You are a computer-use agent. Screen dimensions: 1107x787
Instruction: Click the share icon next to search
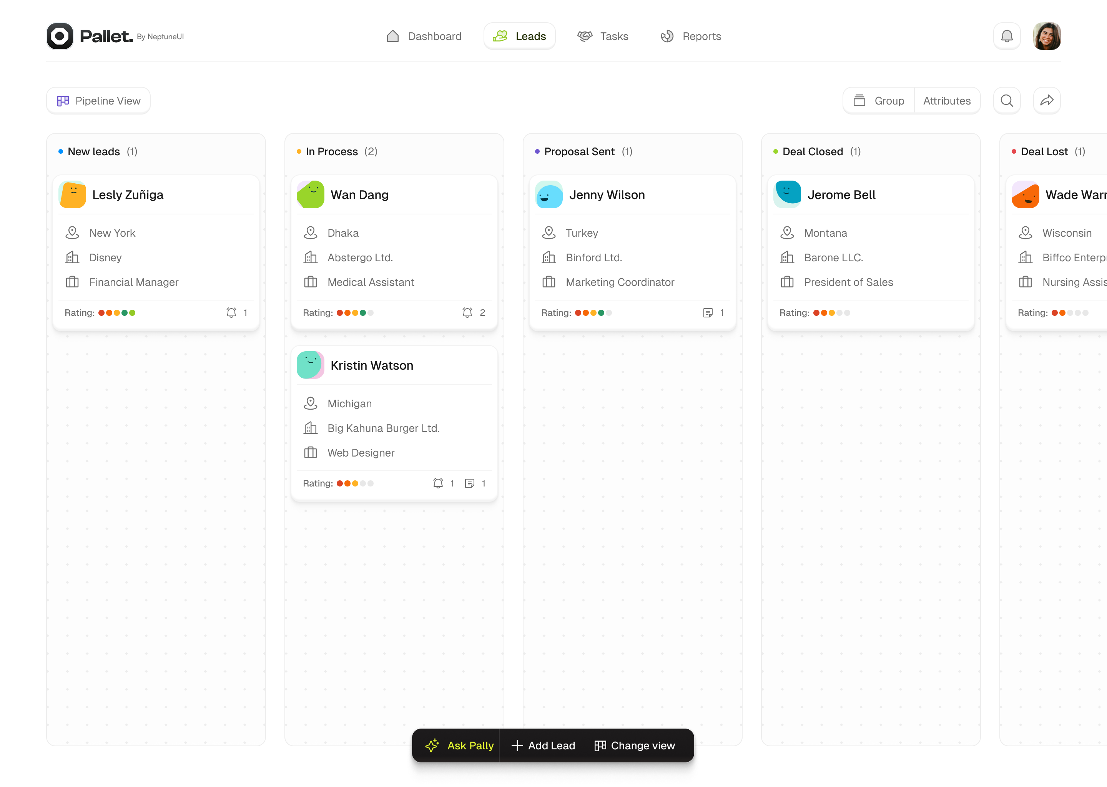click(1047, 100)
